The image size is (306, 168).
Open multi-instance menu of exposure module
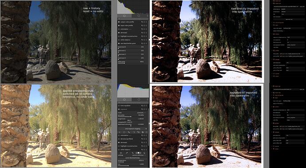coord(142,109)
